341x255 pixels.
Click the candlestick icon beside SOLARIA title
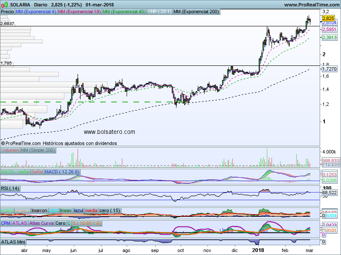[4, 4]
